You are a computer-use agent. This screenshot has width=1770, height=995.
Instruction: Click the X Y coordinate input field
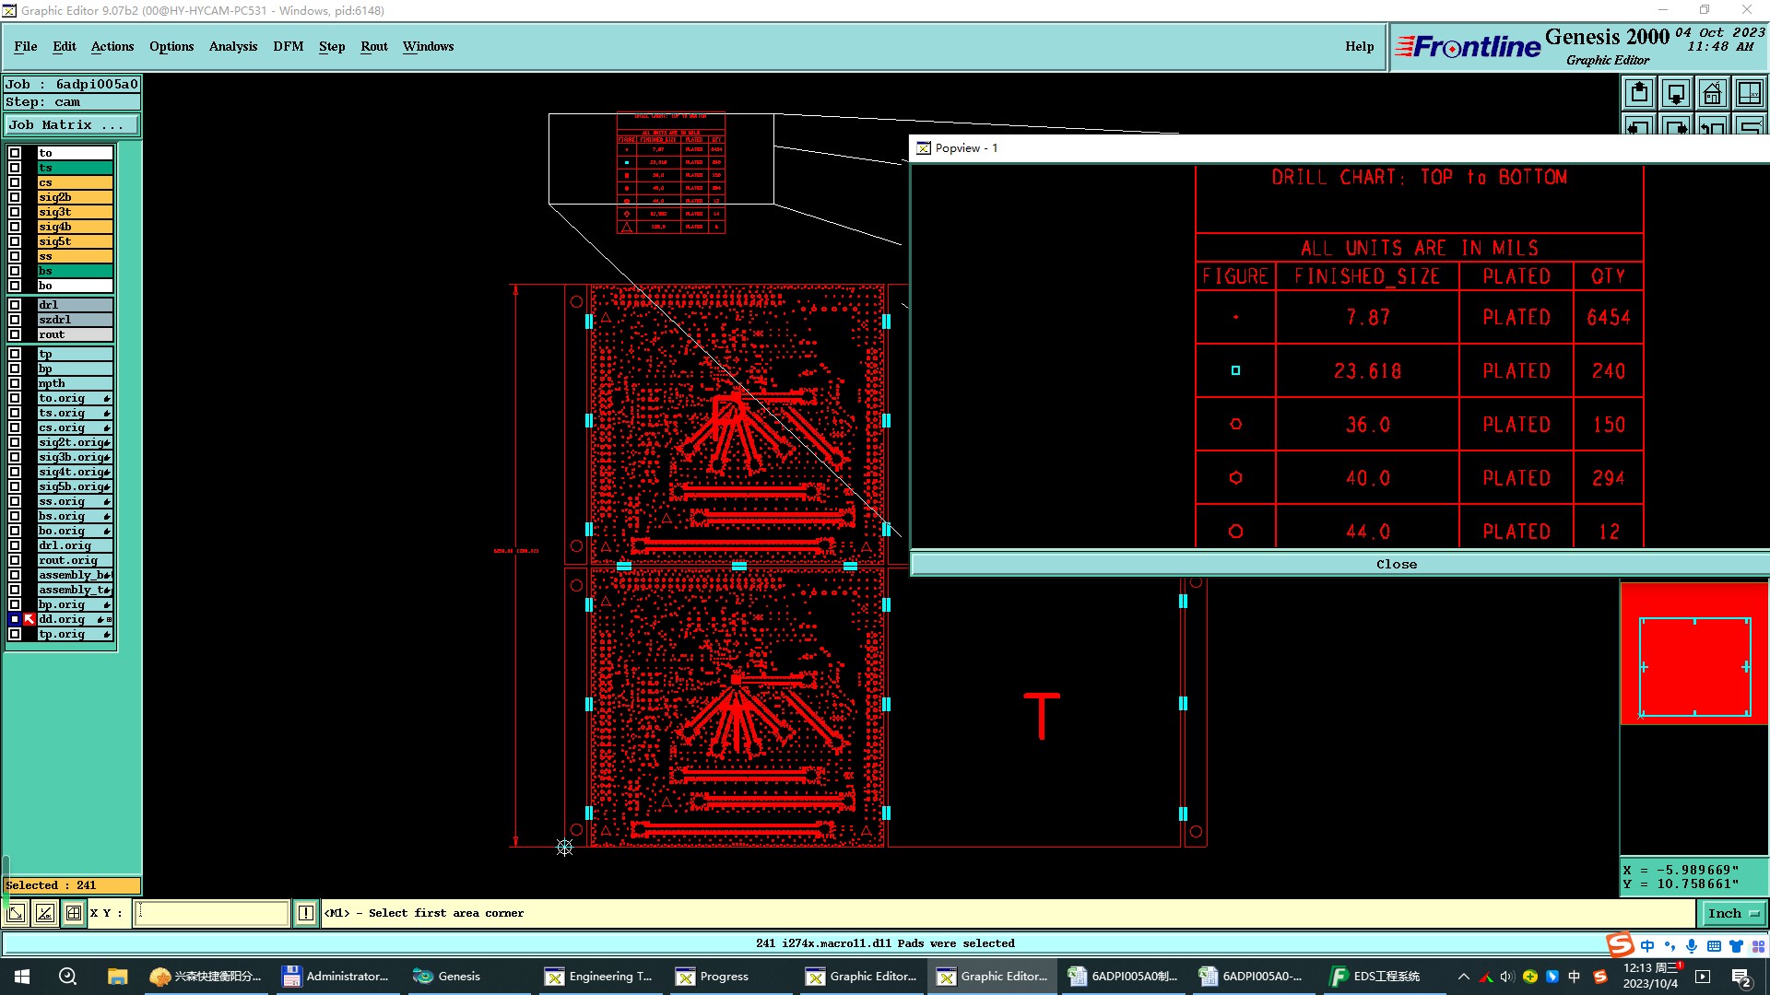(212, 913)
